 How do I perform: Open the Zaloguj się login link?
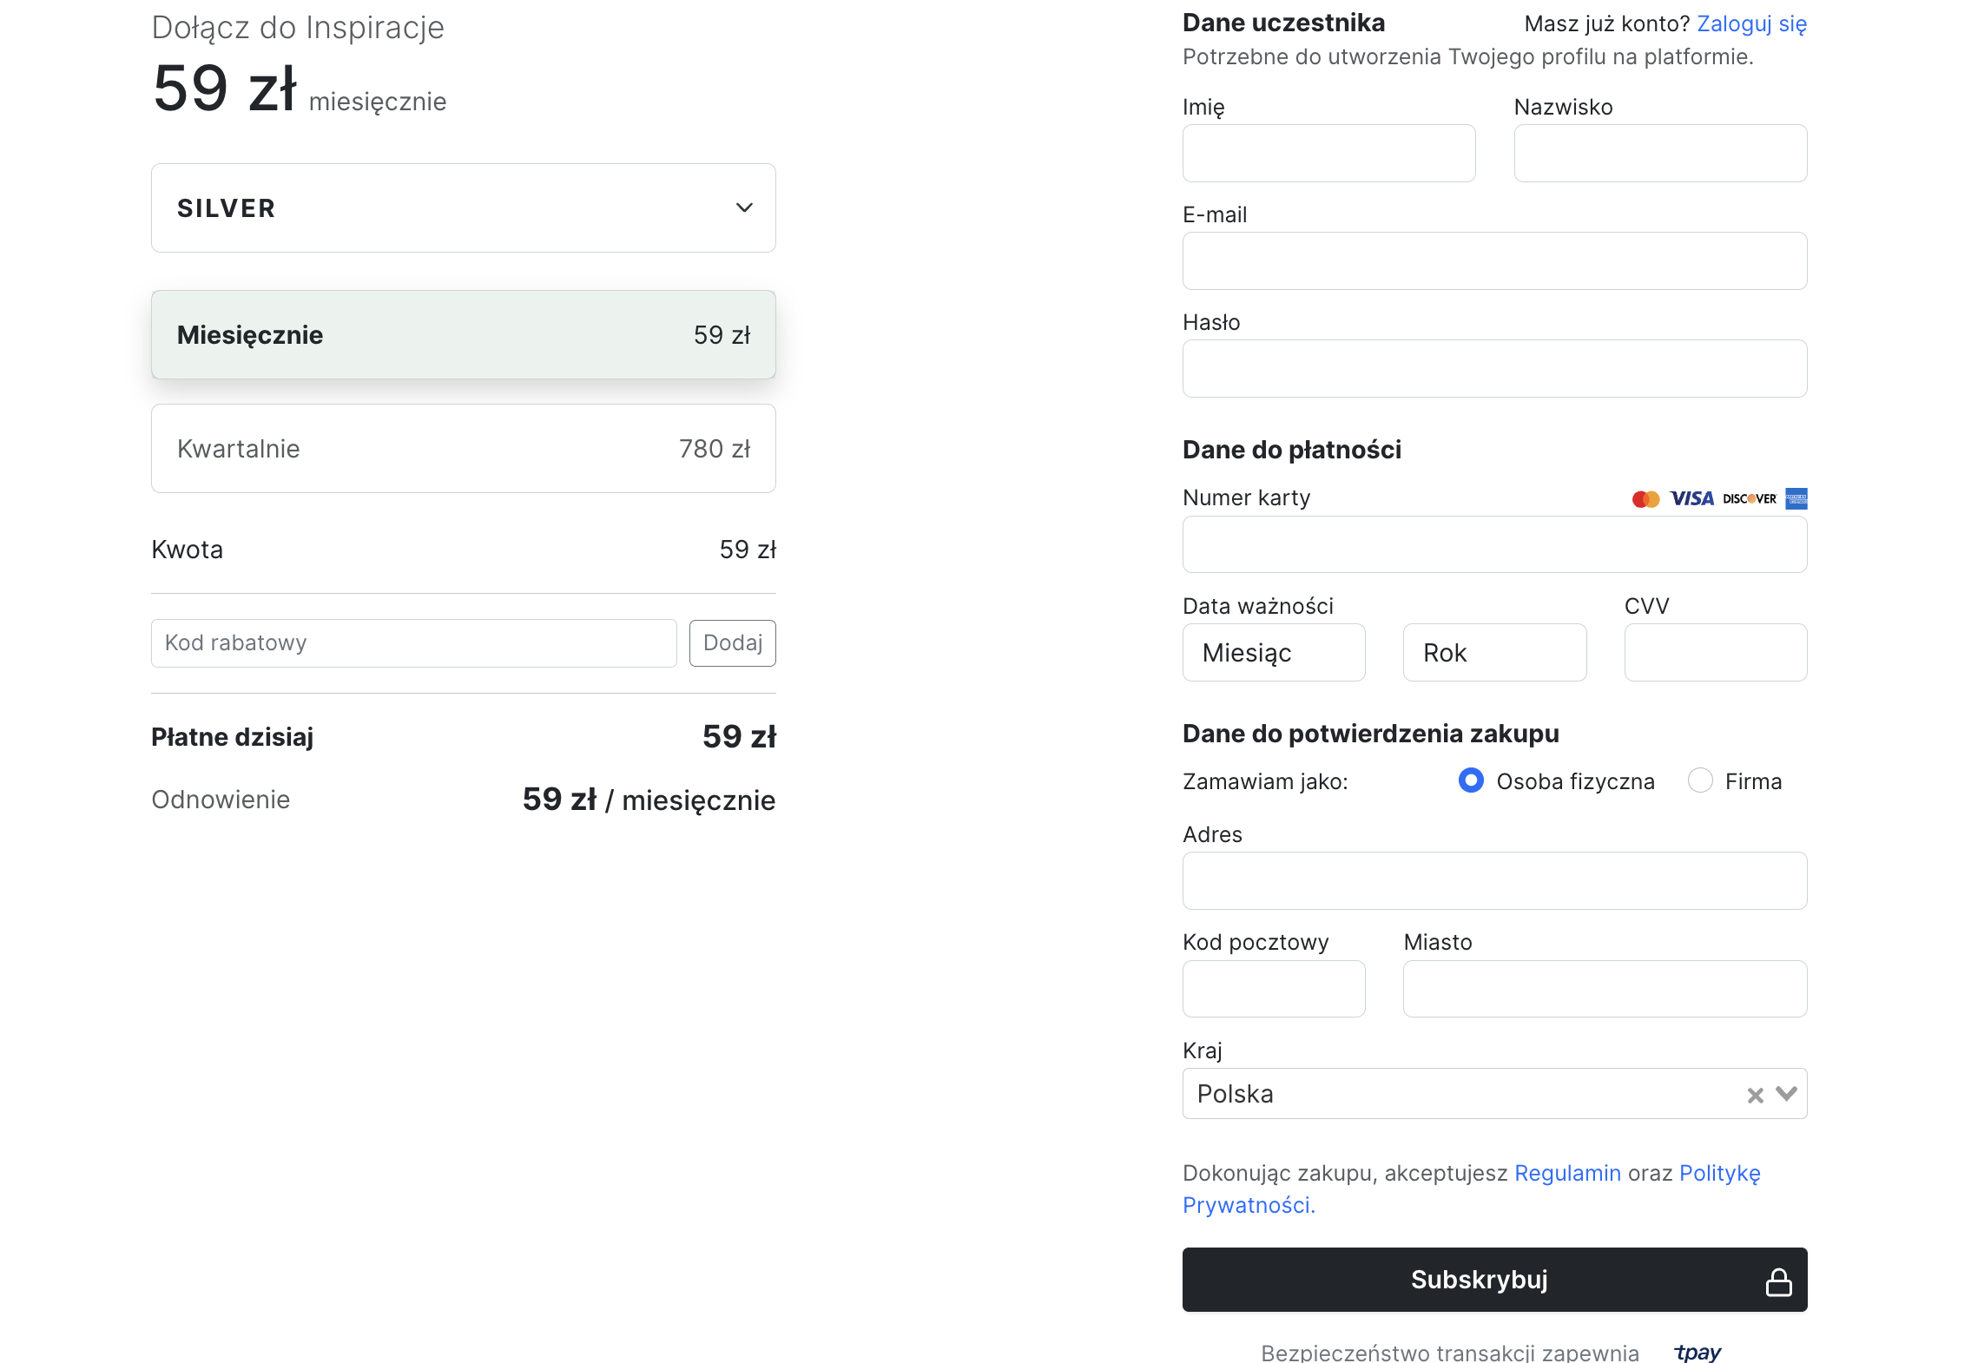[1751, 23]
